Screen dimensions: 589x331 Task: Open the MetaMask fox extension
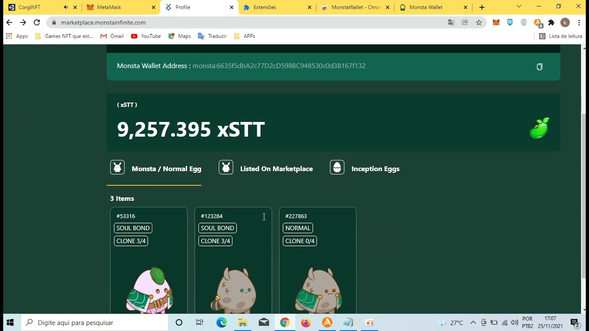[496, 23]
